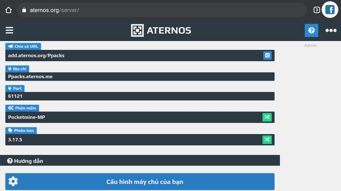Click the Admin text in sidebar

[x=310, y=46]
